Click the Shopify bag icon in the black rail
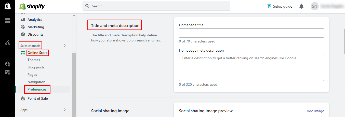The width and height of the screenshot is (345, 117). point(7,6)
